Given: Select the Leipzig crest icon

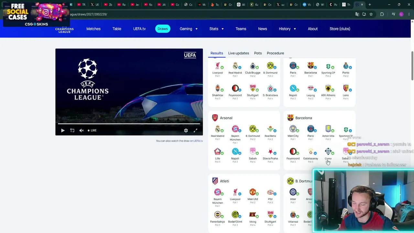Looking at the screenshot, I should coord(310,88).
